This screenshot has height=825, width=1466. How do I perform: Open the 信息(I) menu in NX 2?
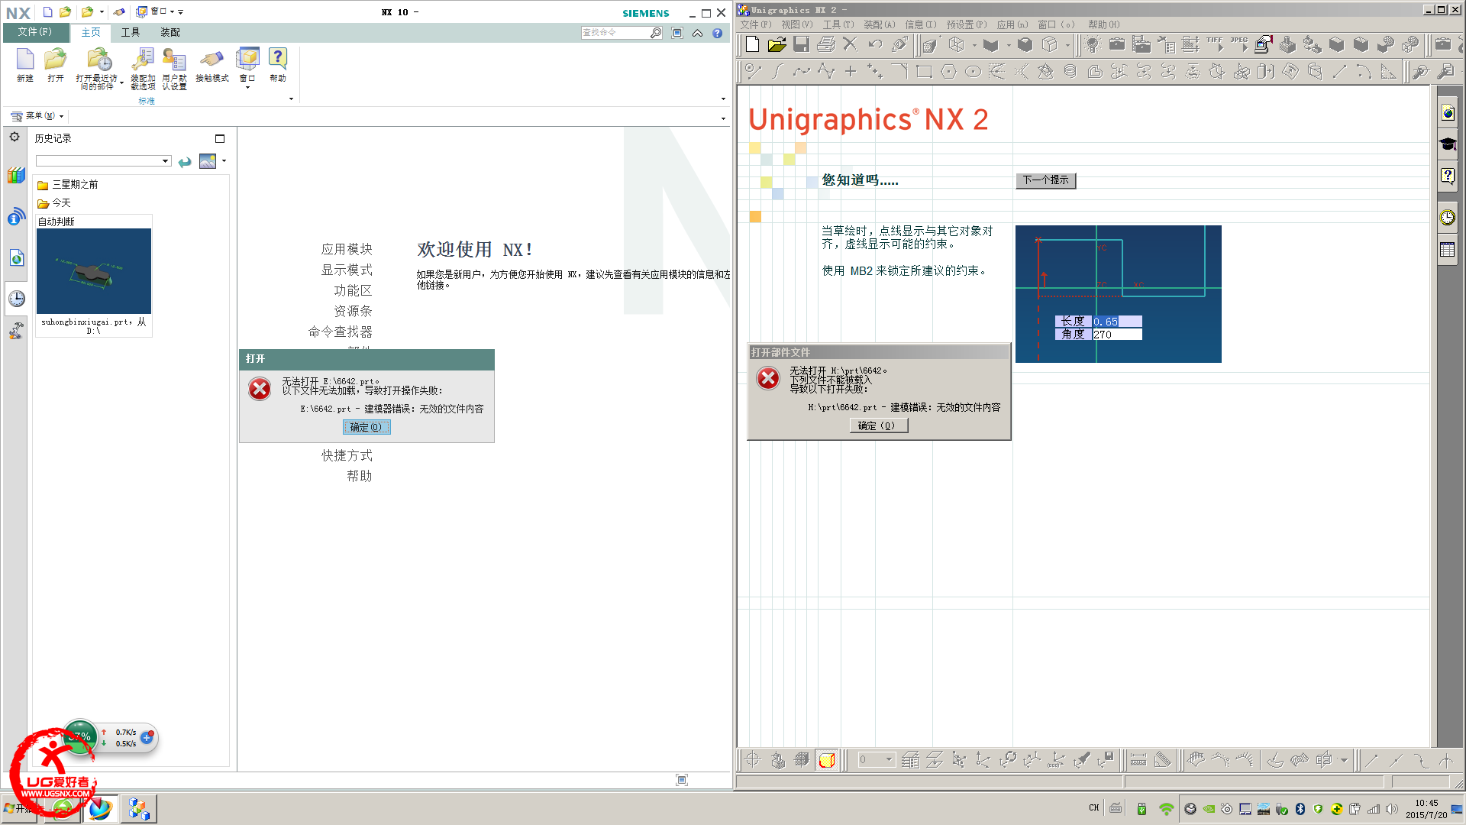coord(920,24)
